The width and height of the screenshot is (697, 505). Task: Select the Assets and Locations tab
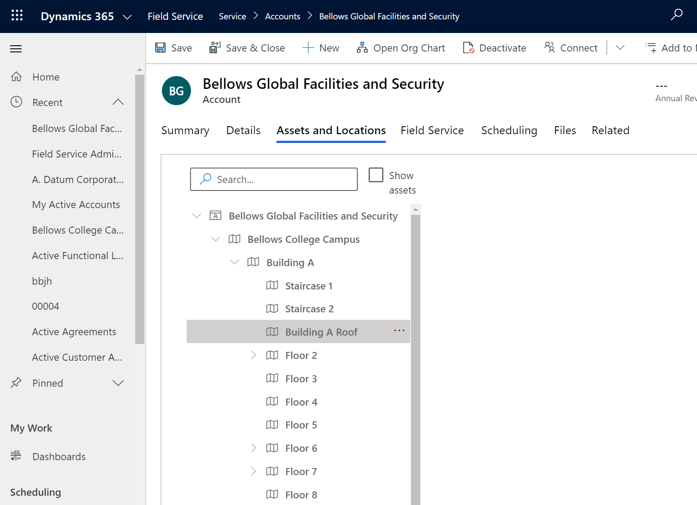(x=331, y=130)
